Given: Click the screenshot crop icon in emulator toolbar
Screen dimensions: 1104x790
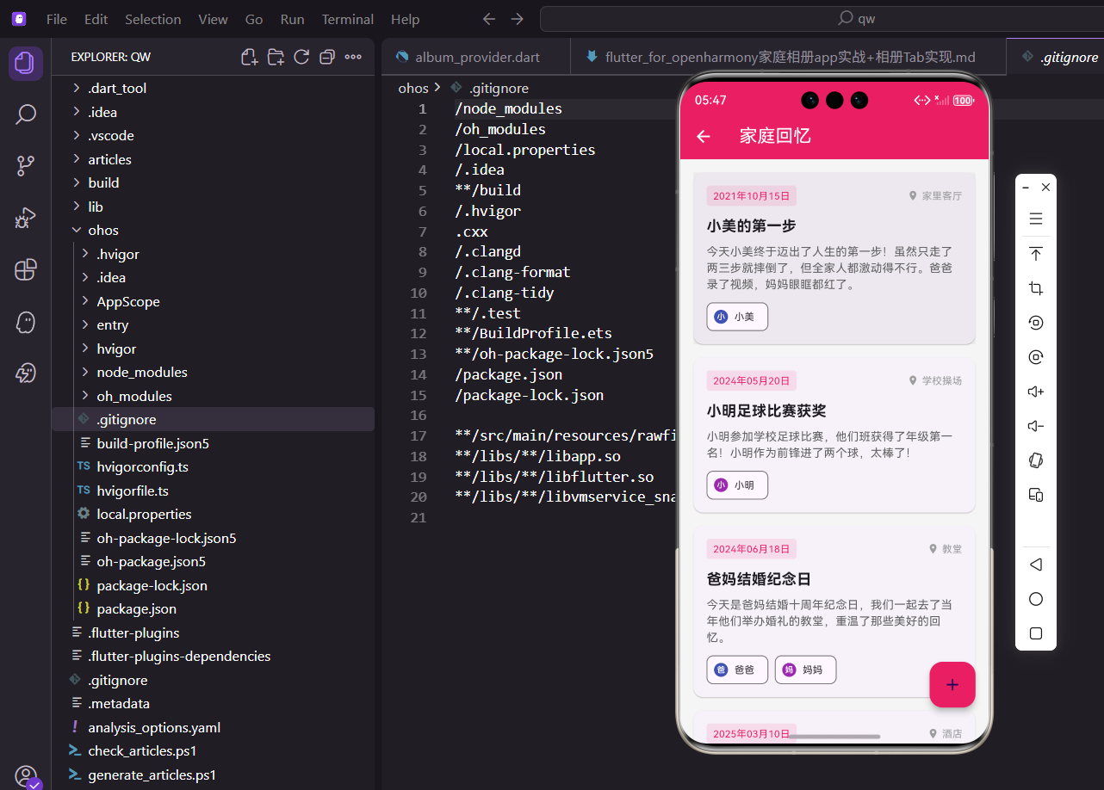Looking at the screenshot, I should pyautogui.click(x=1035, y=288).
